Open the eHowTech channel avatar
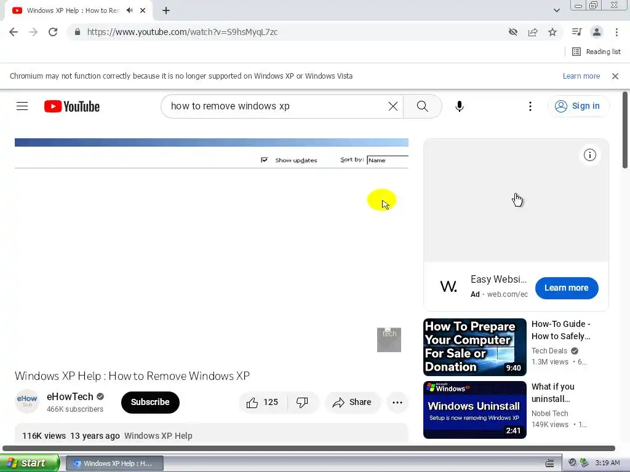This screenshot has height=472, width=630. pyautogui.click(x=27, y=401)
